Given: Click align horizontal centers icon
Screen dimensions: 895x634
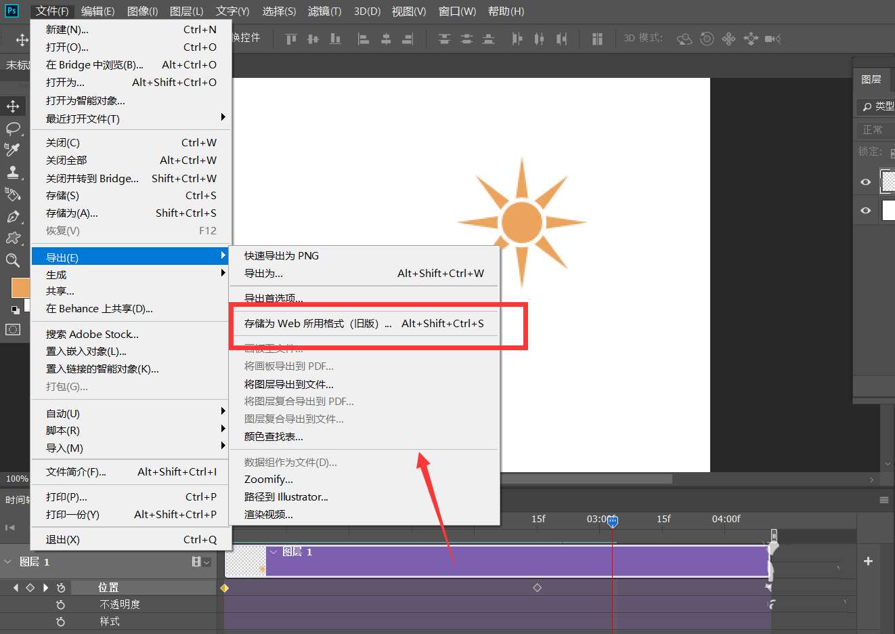Looking at the screenshot, I should pos(386,39).
